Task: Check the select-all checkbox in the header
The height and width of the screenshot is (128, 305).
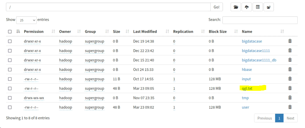Action: coord(10,32)
